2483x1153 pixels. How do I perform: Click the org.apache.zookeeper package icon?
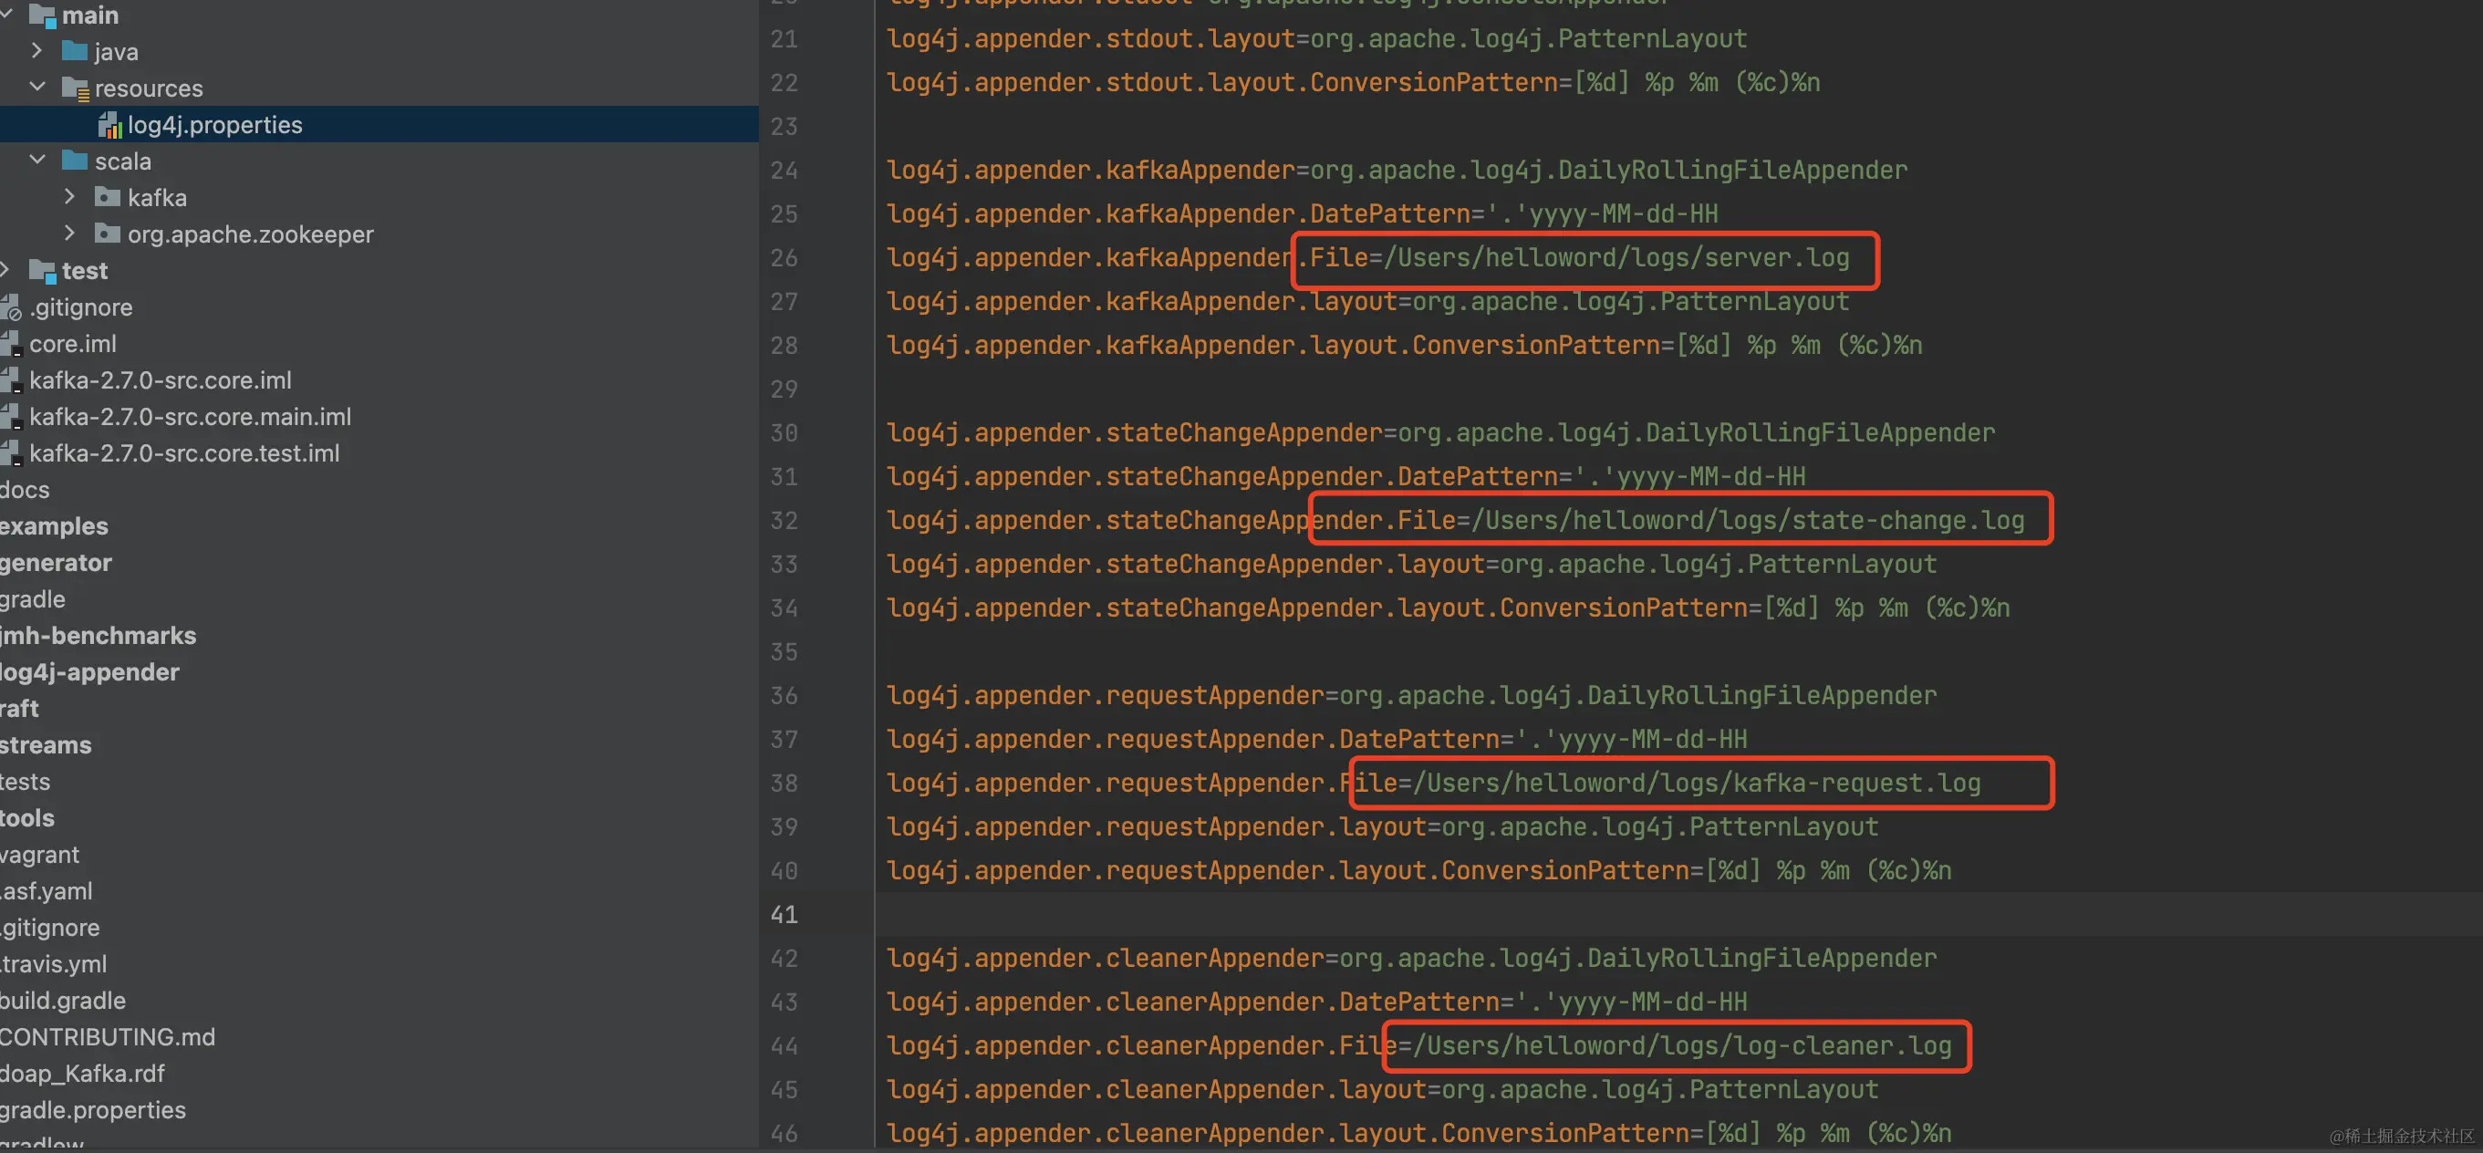pyautogui.click(x=107, y=234)
